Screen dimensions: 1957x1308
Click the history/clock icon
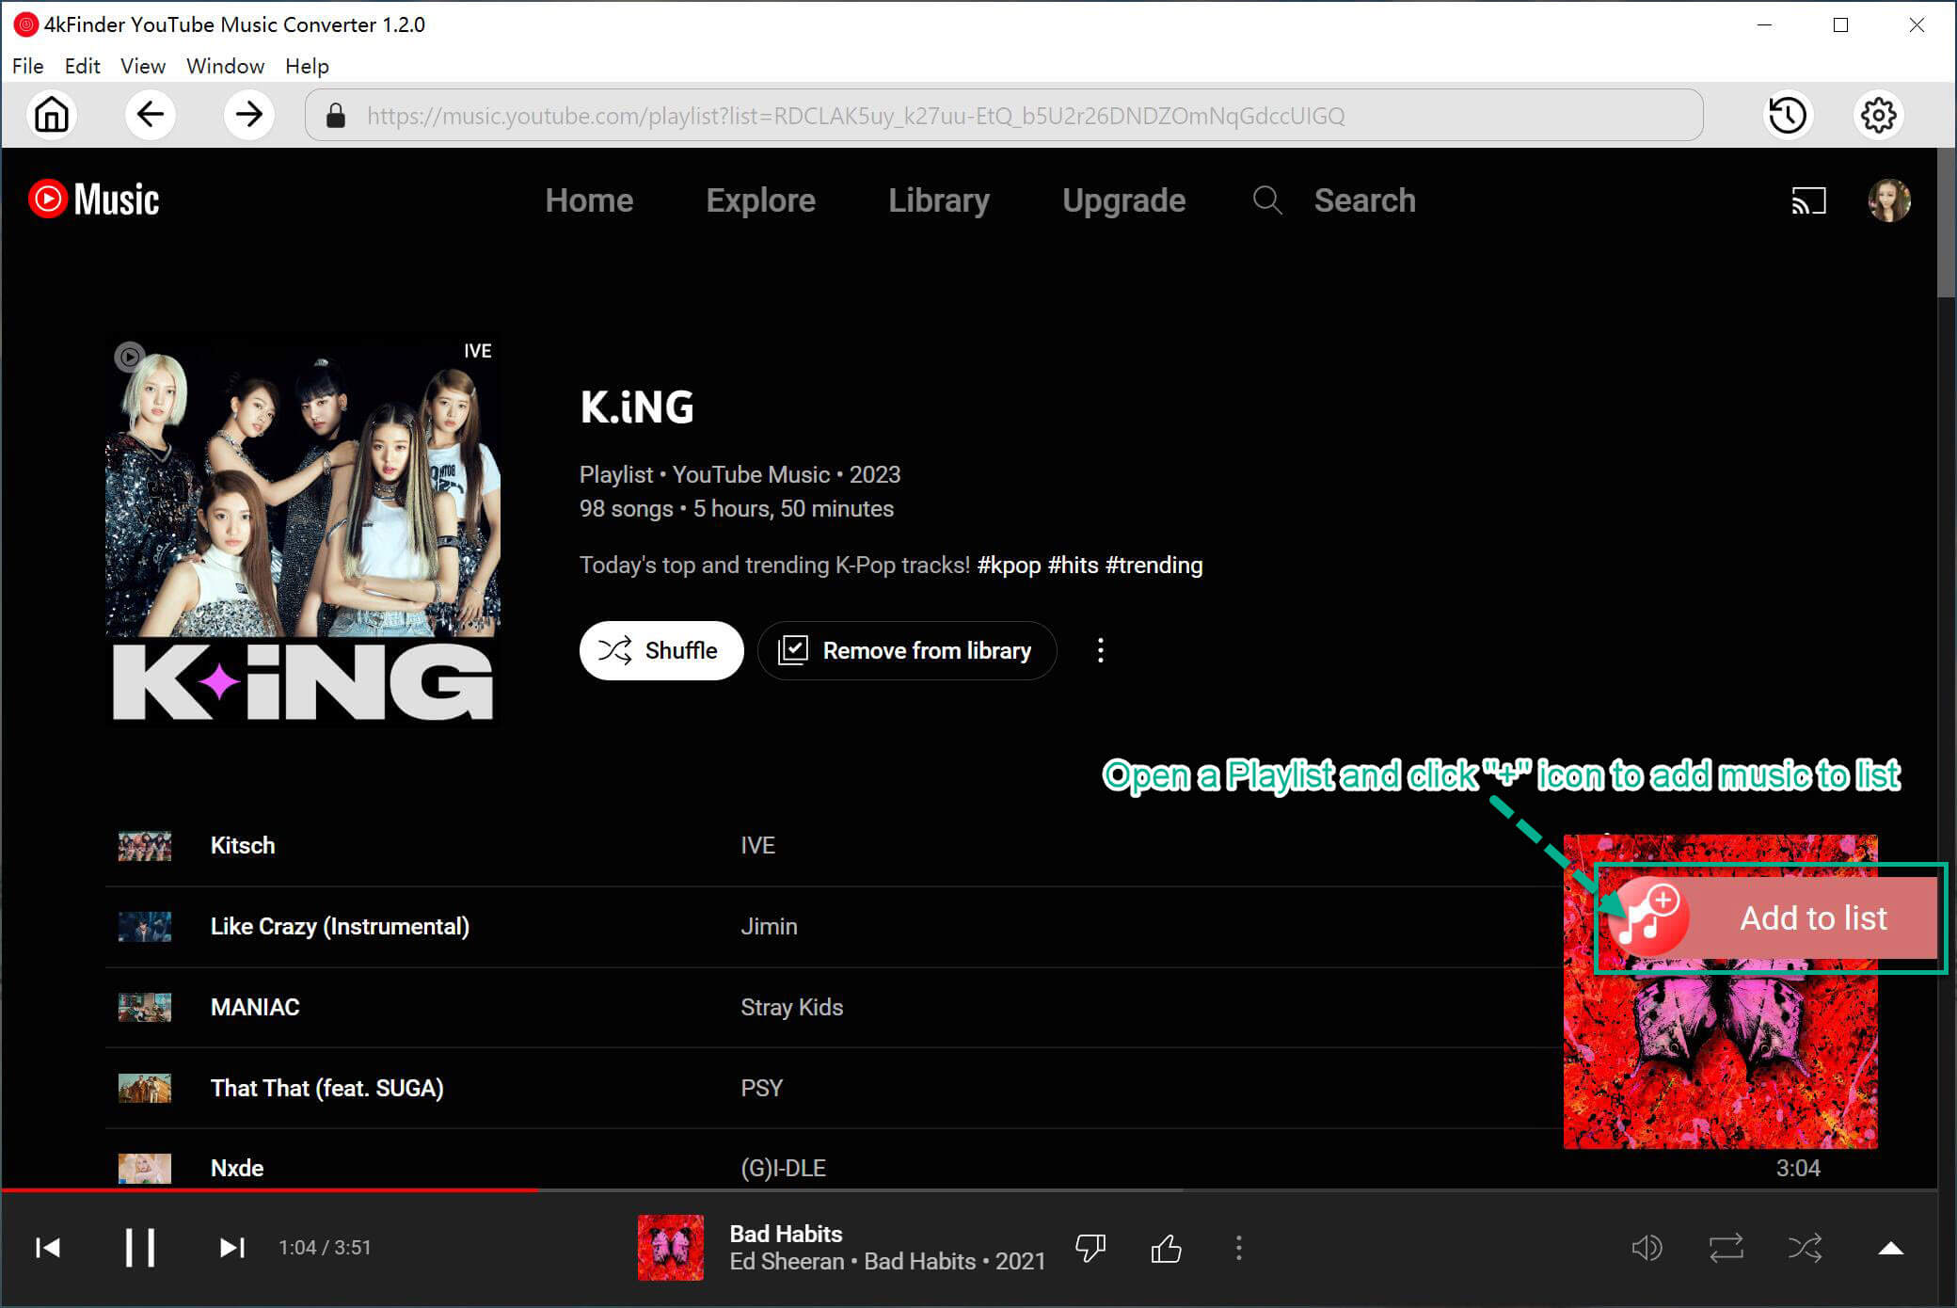(1788, 116)
